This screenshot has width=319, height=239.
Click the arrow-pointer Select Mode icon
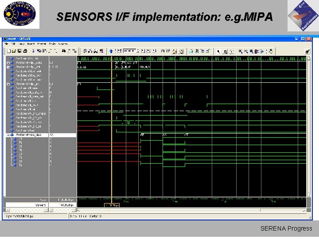pos(218,52)
